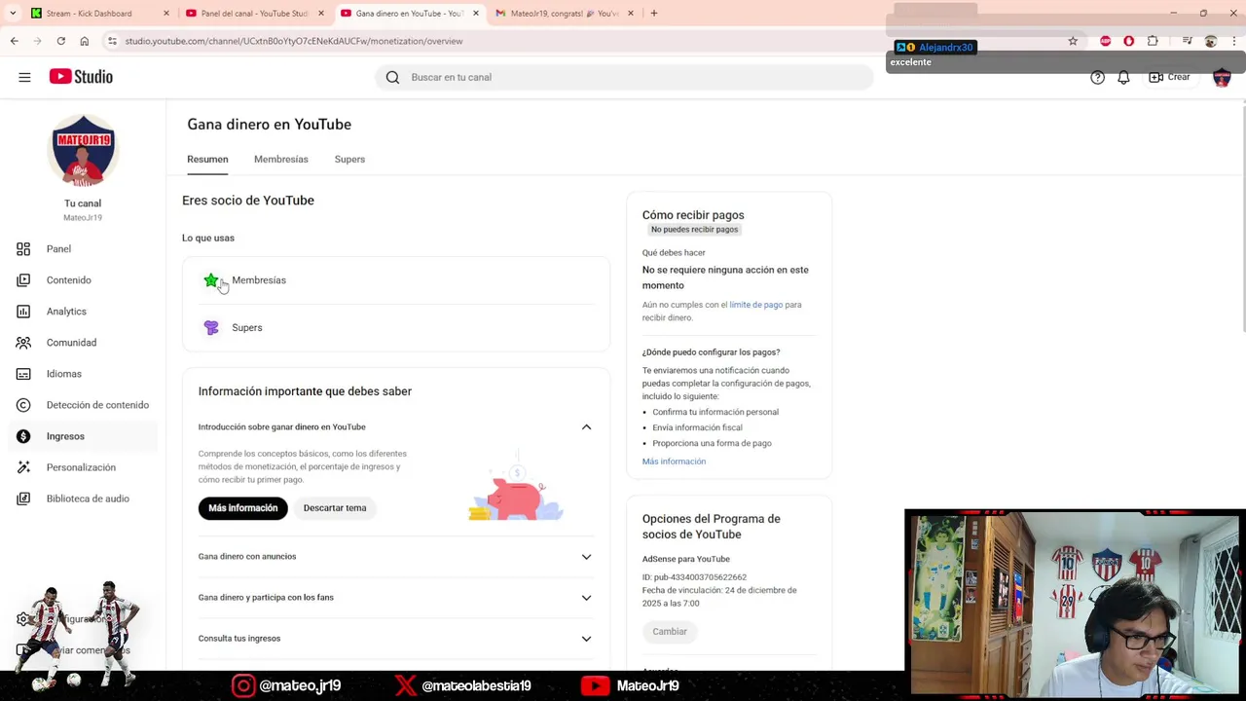Collapse Introducción sobre ganar dinero section
The width and height of the screenshot is (1246, 701).
pos(586,426)
